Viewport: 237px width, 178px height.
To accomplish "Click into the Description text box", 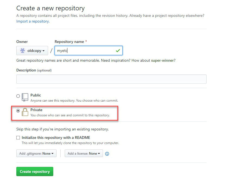I will [x=111, y=79].
